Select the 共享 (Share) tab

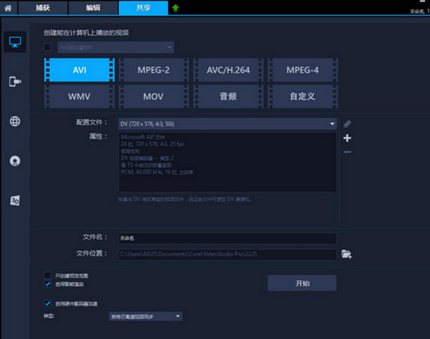143,8
